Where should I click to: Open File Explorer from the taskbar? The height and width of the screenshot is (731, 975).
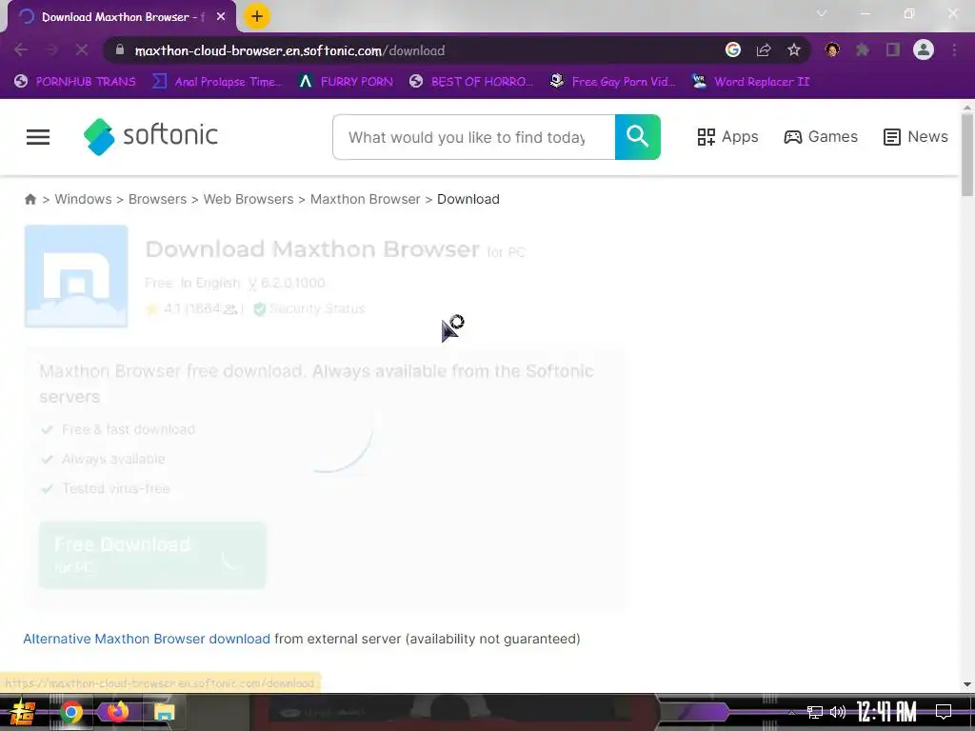pyautogui.click(x=164, y=712)
